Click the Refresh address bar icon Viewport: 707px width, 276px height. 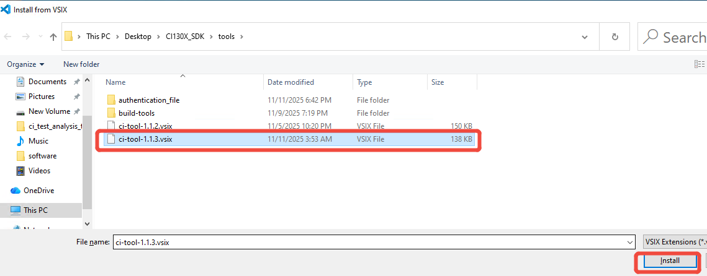tap(615, 37)
